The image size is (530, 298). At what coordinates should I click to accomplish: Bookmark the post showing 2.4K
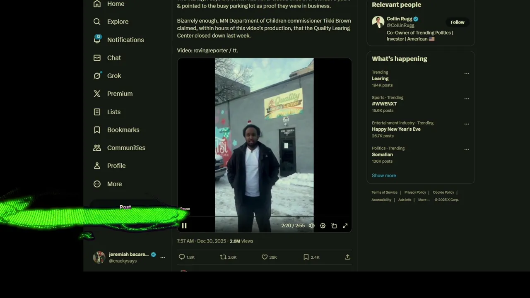[306, 257]
